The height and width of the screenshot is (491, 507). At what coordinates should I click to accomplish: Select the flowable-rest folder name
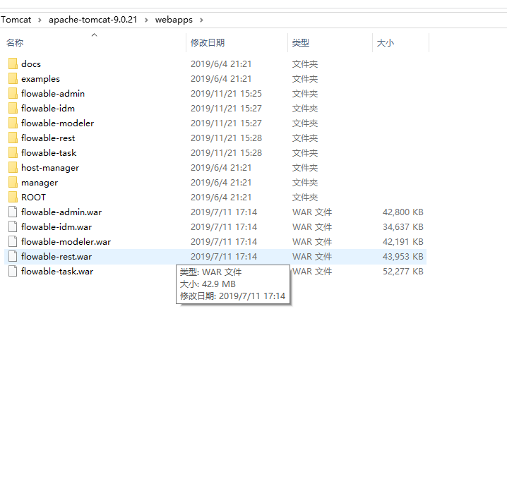tap(48, 138)
